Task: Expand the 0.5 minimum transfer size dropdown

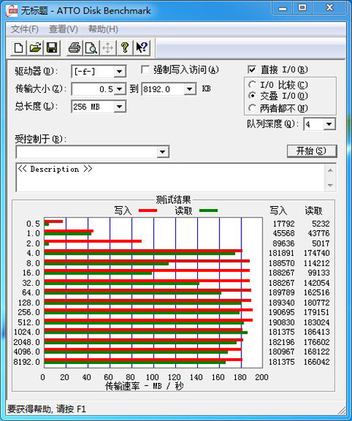Action: [x=120, y=89]
